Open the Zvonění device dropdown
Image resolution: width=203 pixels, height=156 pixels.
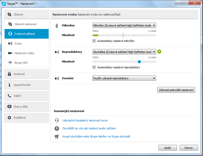pos(124,78)
